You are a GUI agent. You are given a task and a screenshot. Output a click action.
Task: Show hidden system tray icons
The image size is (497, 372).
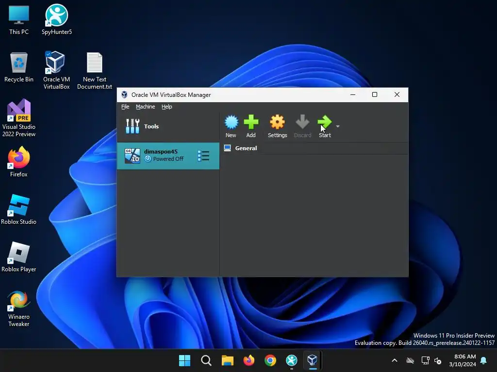pyautogui.click(x=395, y=360)
